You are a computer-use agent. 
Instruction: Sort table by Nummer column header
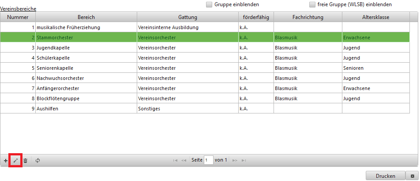tap(18, 17)
